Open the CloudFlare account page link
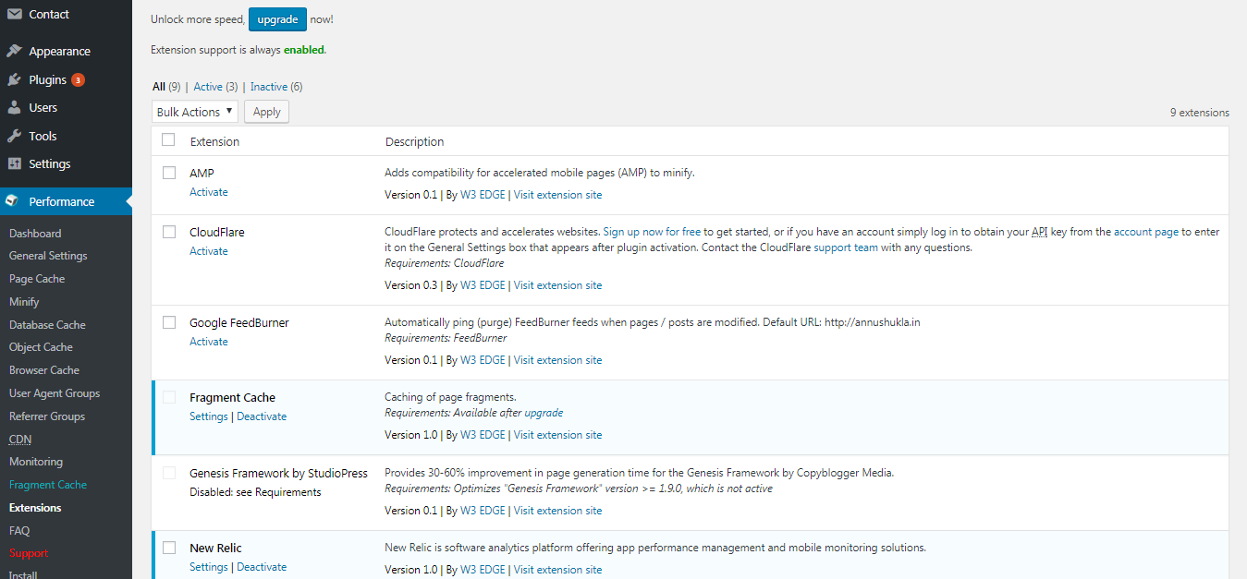This screenshot has width=1247, height=579. pyautogui.click(x=1146, y=232)
